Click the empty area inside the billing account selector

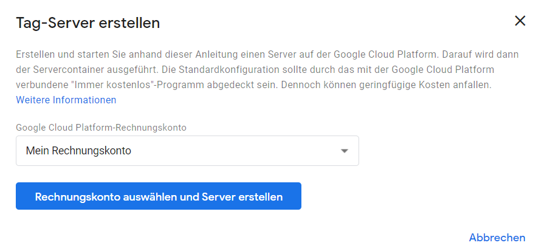[234, 151]
